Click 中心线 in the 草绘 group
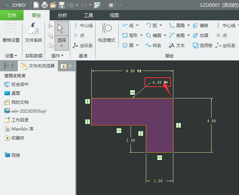This screenshot has width=239, height=195. (x=226, y=25)
